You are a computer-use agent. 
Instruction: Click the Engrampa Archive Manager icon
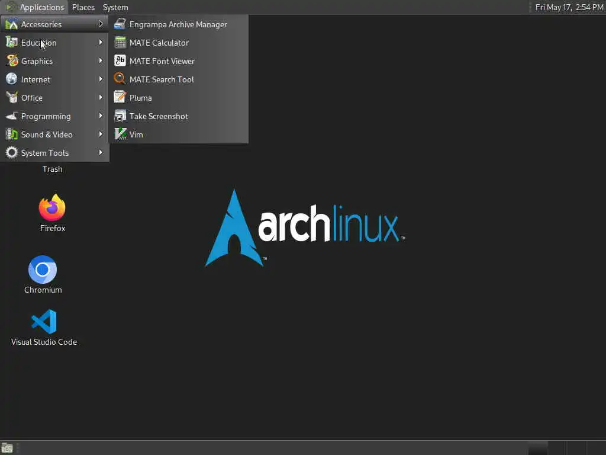tap(120, 24)
